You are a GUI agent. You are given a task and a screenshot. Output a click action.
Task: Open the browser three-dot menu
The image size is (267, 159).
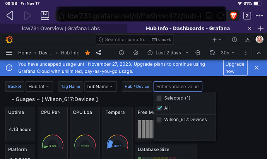pos(259,15)
